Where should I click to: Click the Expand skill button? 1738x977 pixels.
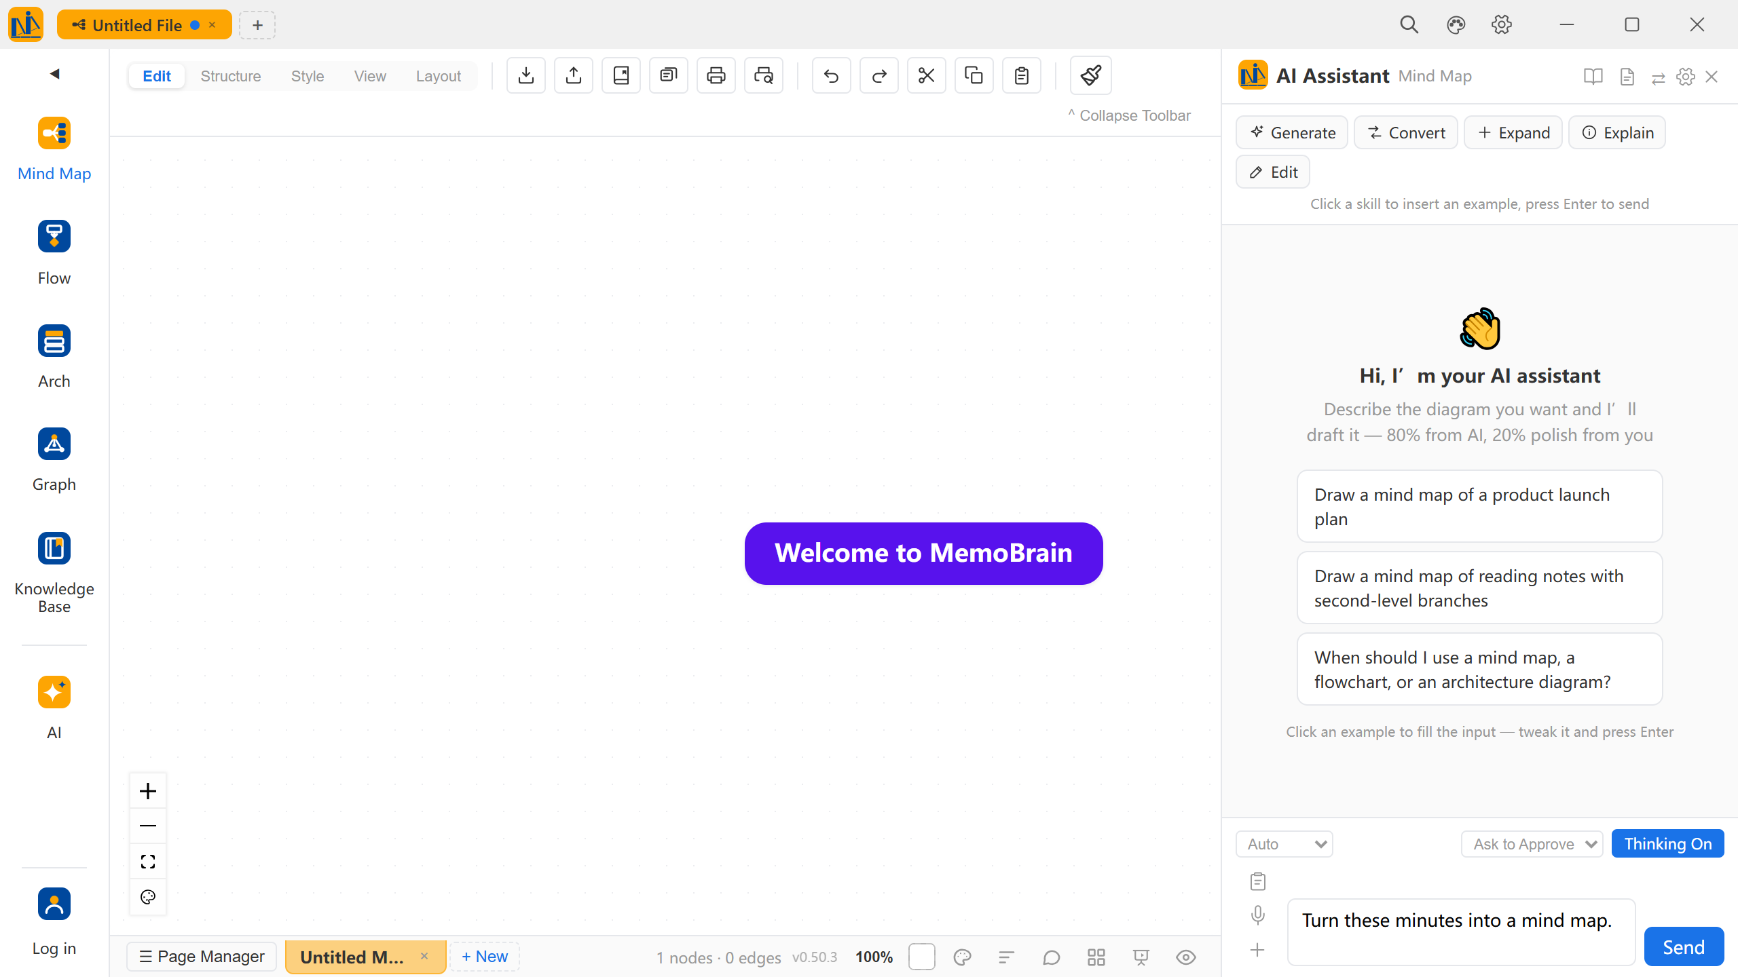1513,132
